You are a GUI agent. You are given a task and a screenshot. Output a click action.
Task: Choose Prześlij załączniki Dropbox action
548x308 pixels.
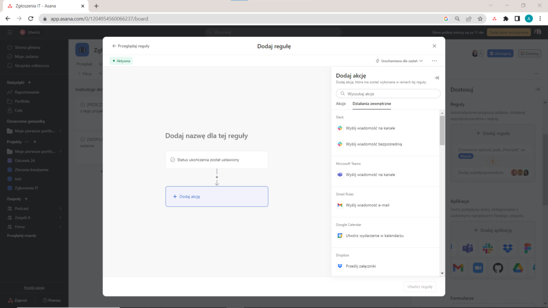click(x=361, y=266)
